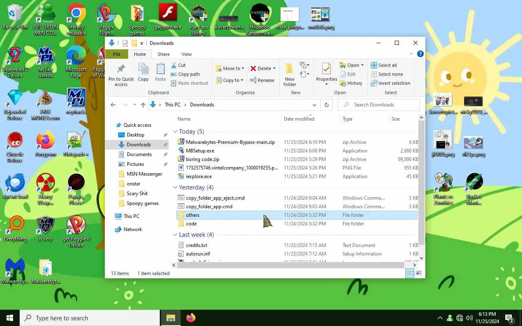Click the Search Downloads field
522x326 pixels.
(379, 105)
